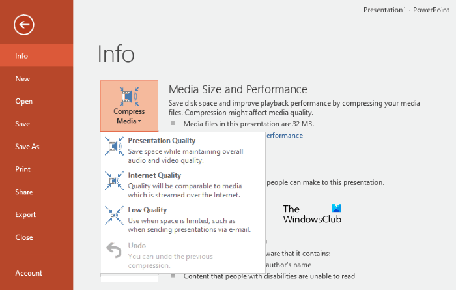Viewport: 456px width, 290px height.
Task: Open the Export options
Action: click(x=25, y=214)
